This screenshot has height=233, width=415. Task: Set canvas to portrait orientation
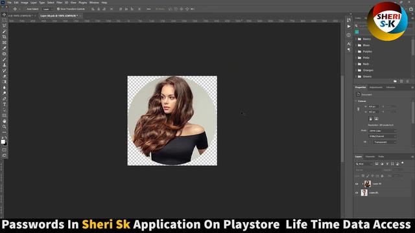371,119
